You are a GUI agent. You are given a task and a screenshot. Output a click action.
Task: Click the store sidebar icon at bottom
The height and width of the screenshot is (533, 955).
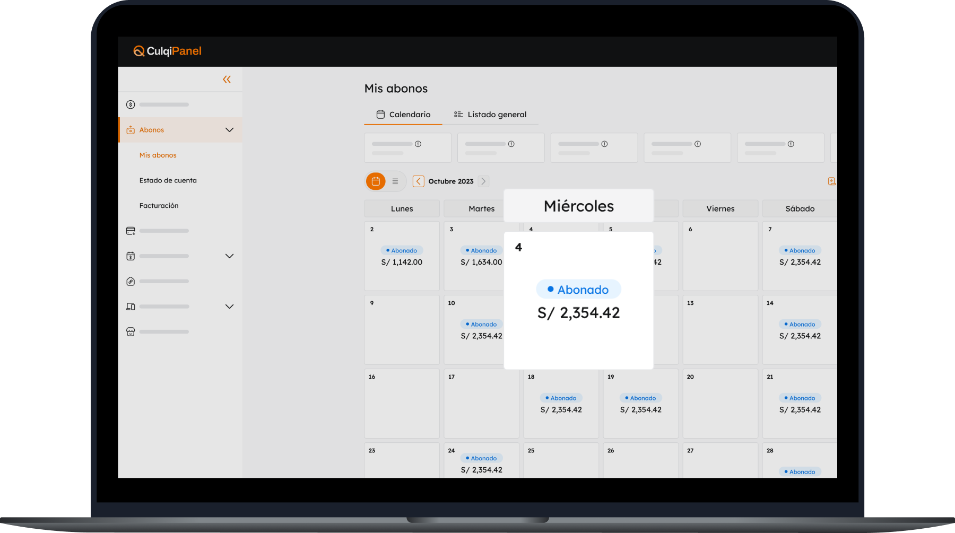[131, 331]
